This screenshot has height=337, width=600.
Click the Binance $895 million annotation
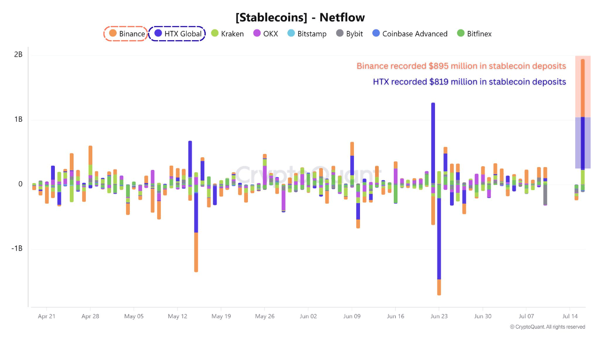[461, 66]
